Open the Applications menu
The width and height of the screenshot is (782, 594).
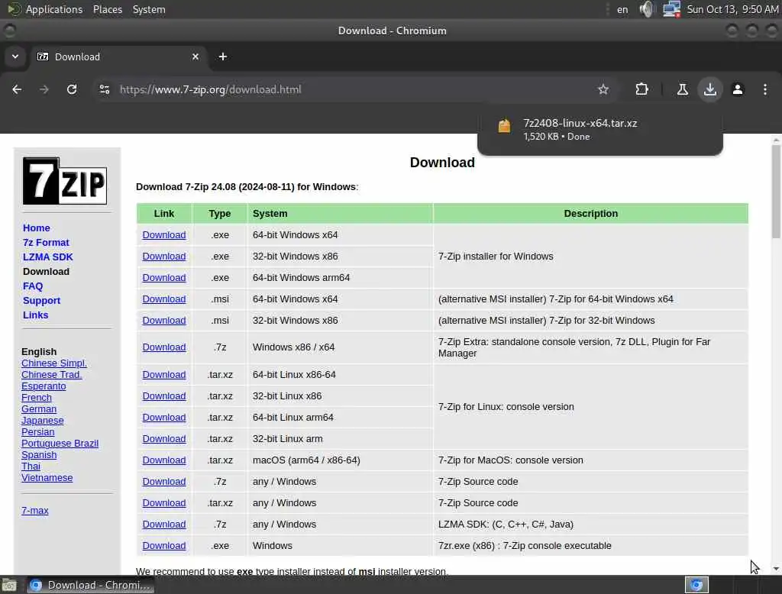click(46, 9)
